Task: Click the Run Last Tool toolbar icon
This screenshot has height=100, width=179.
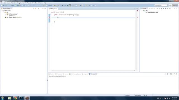Action: tap(19, 6)
